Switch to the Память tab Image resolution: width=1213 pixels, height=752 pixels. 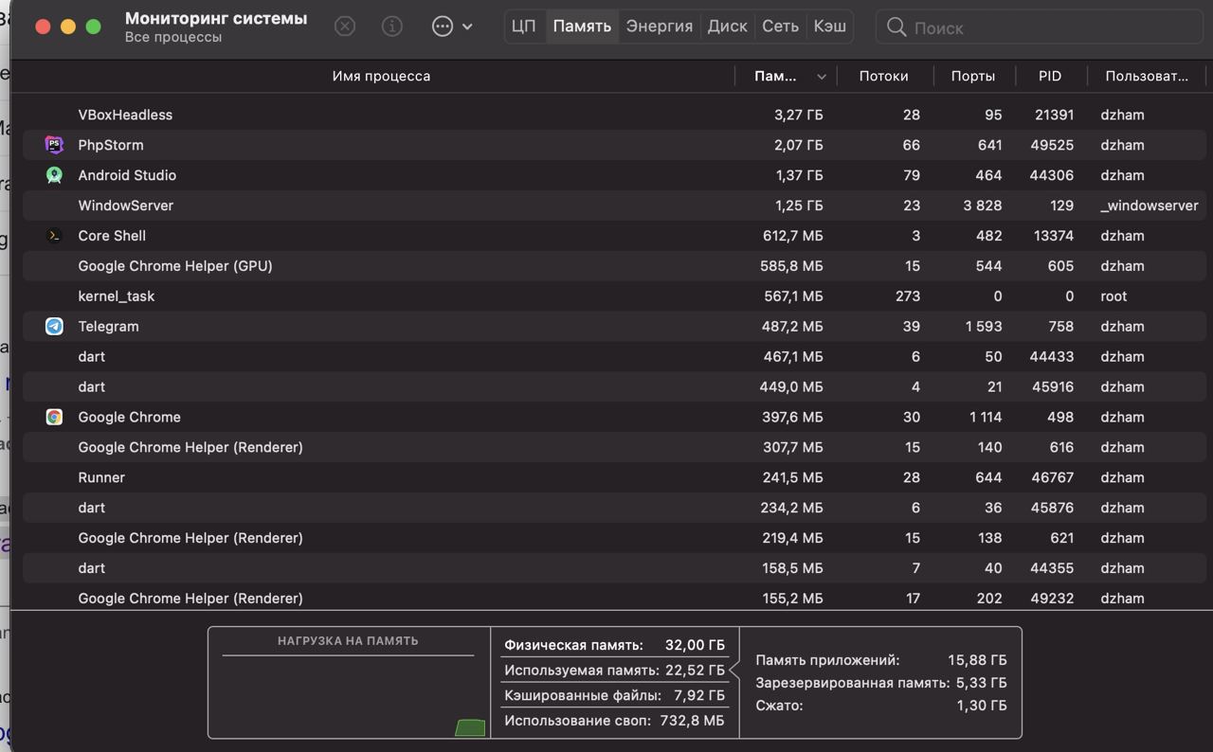(582, 27)
